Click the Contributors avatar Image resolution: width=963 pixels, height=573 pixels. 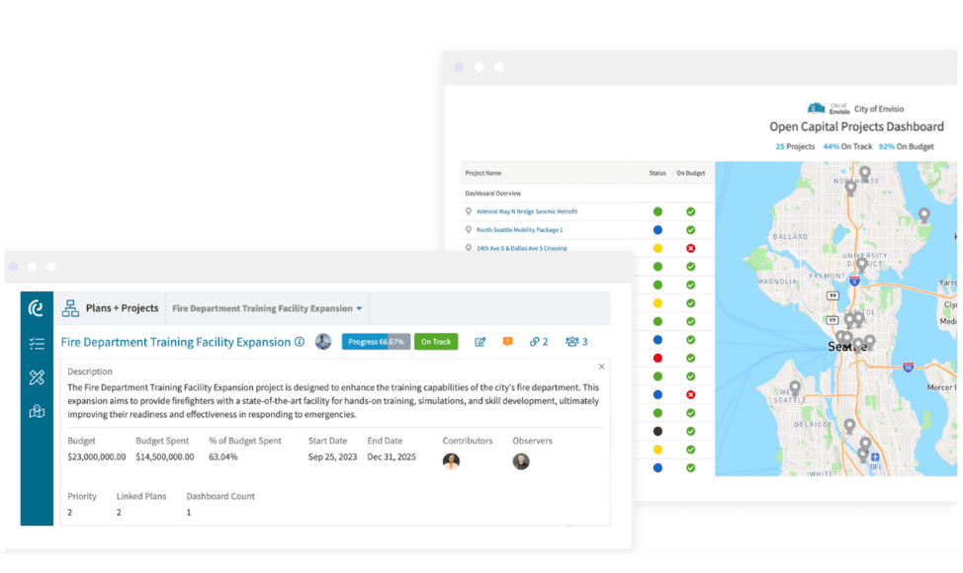pyautogui.click(x=451, y=461)
